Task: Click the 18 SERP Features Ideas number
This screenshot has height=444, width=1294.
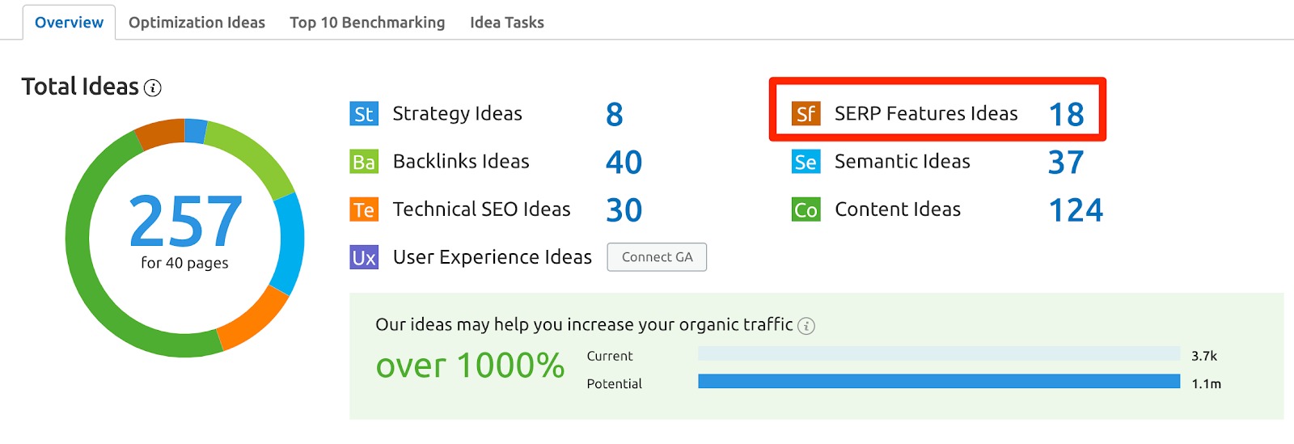Action: [1066, 115]
